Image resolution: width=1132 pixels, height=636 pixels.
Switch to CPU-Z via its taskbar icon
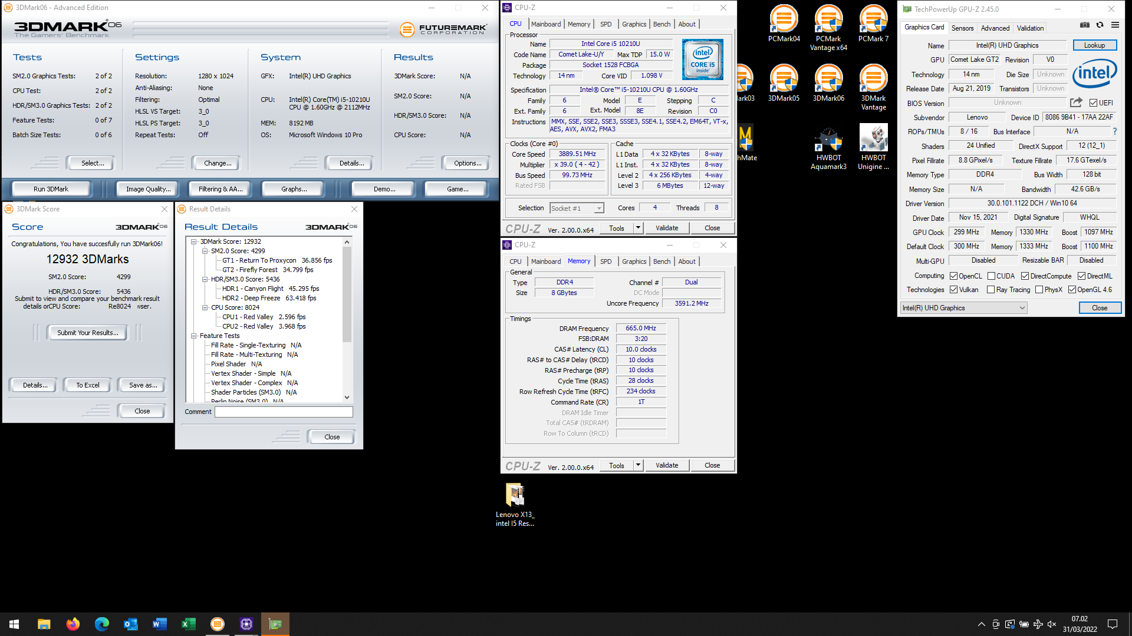pyautogui.click(x=246, y=624)
